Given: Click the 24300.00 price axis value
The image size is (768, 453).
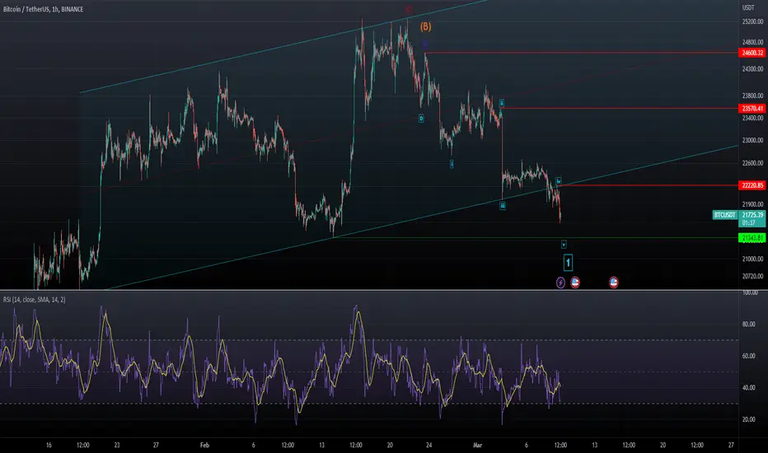Looking at the screenshot, I should (752, 69).
